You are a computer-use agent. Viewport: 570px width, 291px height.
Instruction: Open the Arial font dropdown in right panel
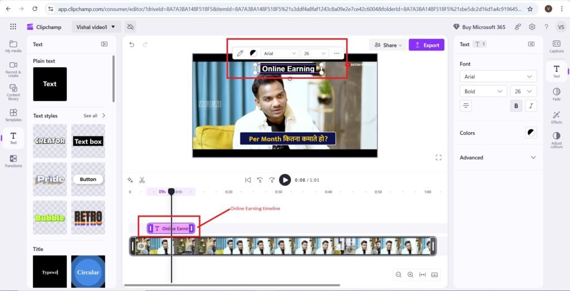click(x=499, y=77)
